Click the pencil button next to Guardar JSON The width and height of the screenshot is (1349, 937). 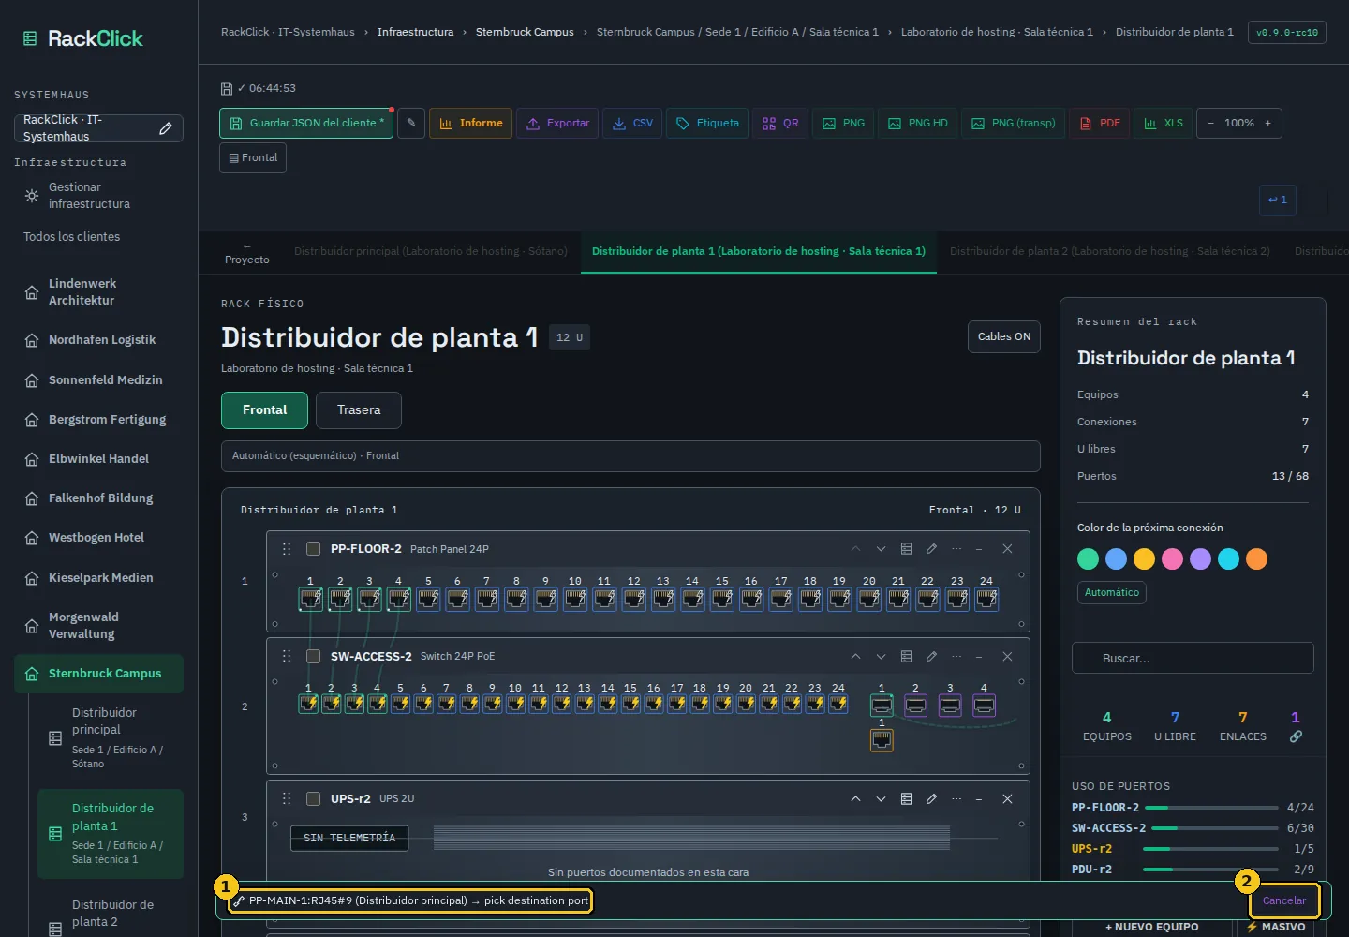coord(411,123)
